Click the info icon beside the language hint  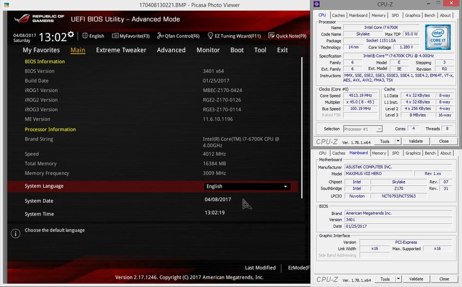[16, 233]
